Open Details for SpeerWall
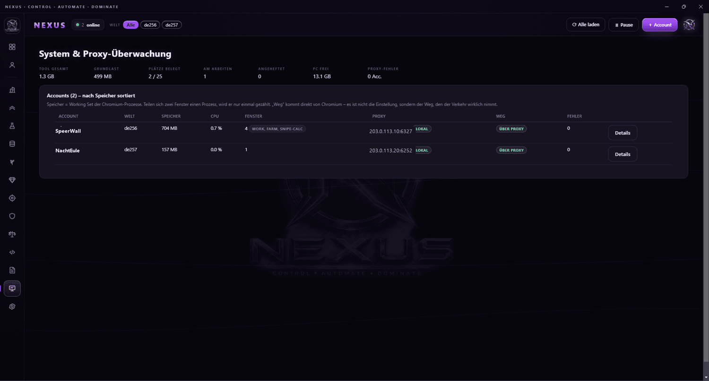709x381 pixels. (623, 133)
